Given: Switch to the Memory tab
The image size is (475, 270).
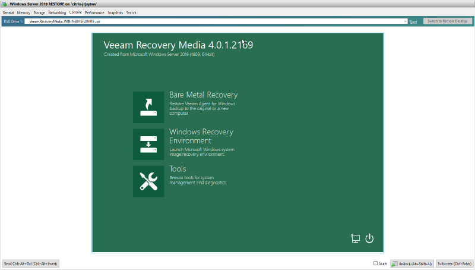Looking at the screenshot, I should pos(23,12).
